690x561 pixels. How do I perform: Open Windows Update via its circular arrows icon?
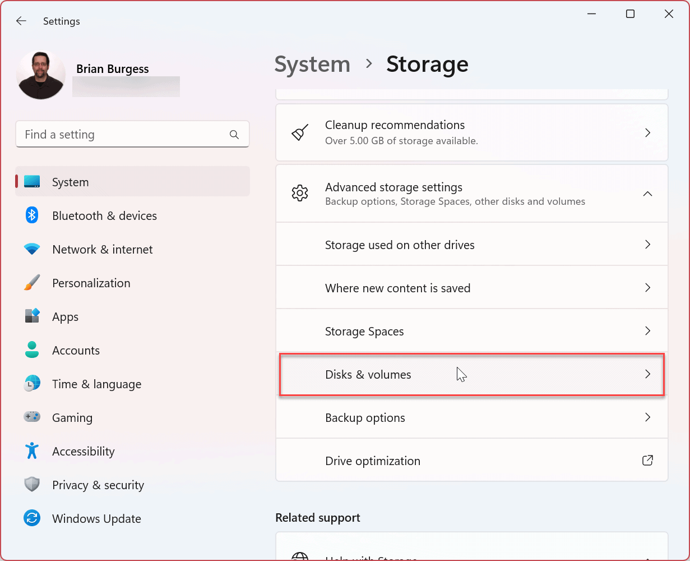pyautogui.click(x=32, y=518)
